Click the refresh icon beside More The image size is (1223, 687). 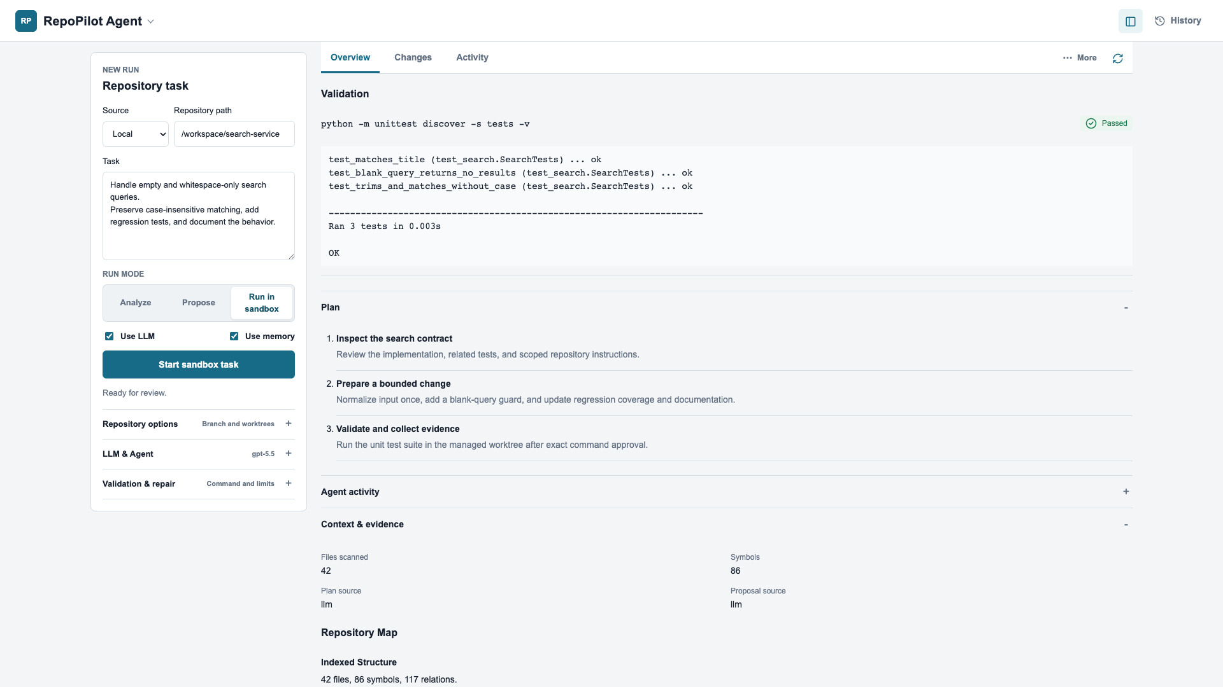(1118, 58)
